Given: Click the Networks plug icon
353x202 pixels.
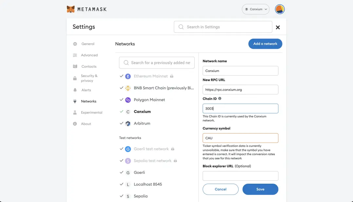Looking at the screenshot, I should point(75,101).
